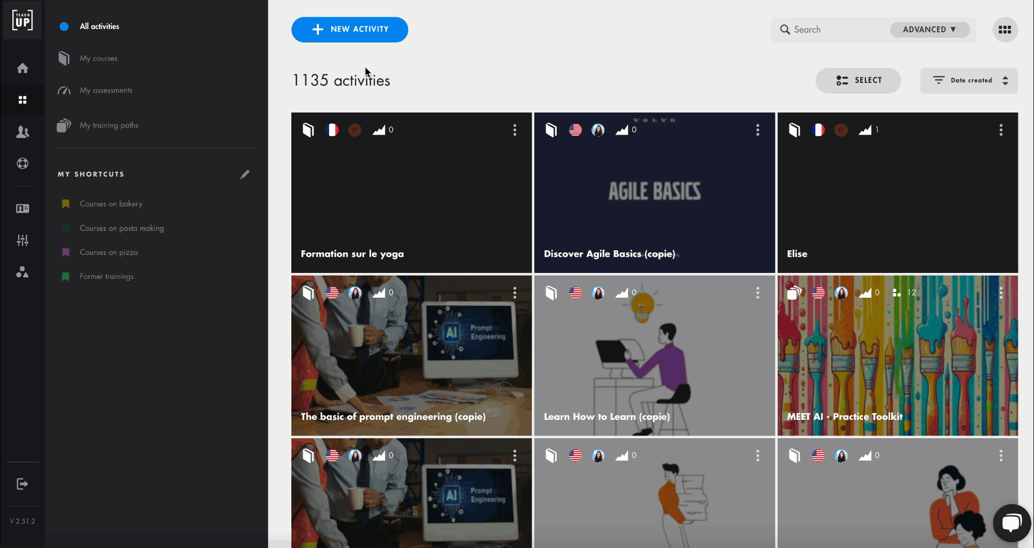Open the Date created sort dropdown
This screenshot has height=548, width=1034.
click(x=969, y=81)
